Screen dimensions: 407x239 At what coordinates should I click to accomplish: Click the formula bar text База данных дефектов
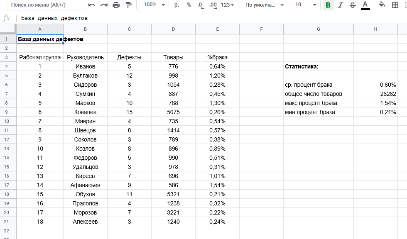point(54,18)
